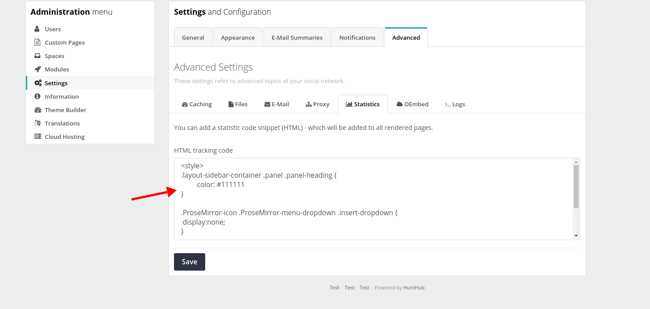Switch to the General tab

(x=193, y=37)
